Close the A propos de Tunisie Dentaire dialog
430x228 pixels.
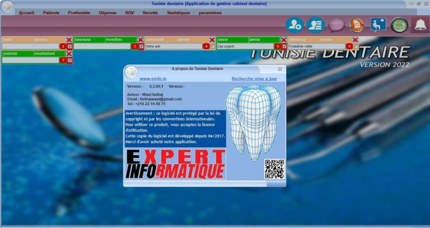pos(280,69)
